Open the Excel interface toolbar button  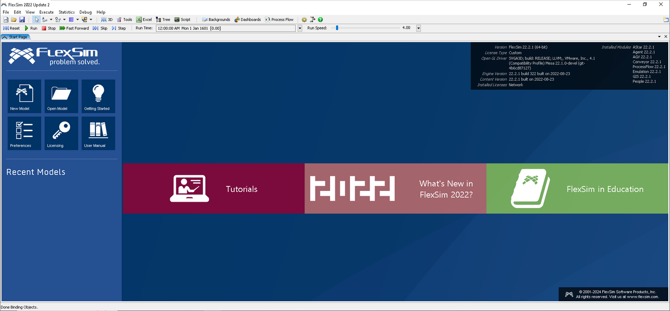click(144, 19)
